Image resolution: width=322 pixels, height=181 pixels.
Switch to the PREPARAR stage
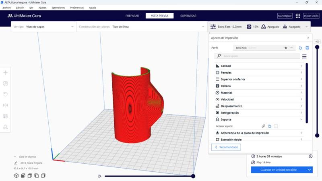(x=132, y=16)
